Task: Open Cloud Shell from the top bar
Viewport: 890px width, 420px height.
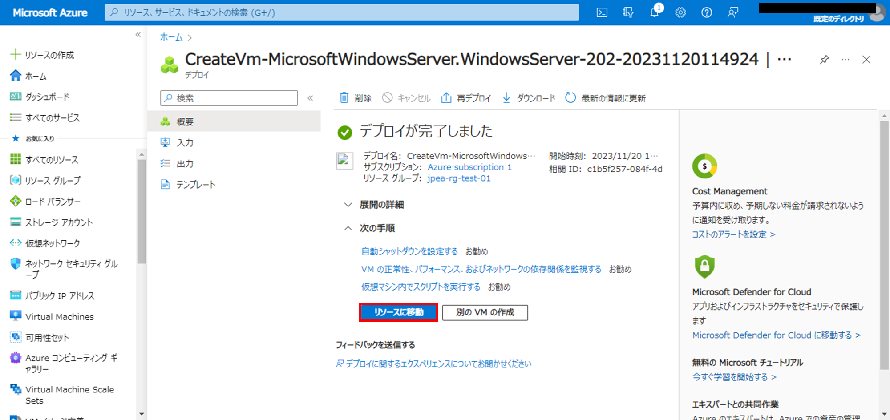Action: click(602, 12)
